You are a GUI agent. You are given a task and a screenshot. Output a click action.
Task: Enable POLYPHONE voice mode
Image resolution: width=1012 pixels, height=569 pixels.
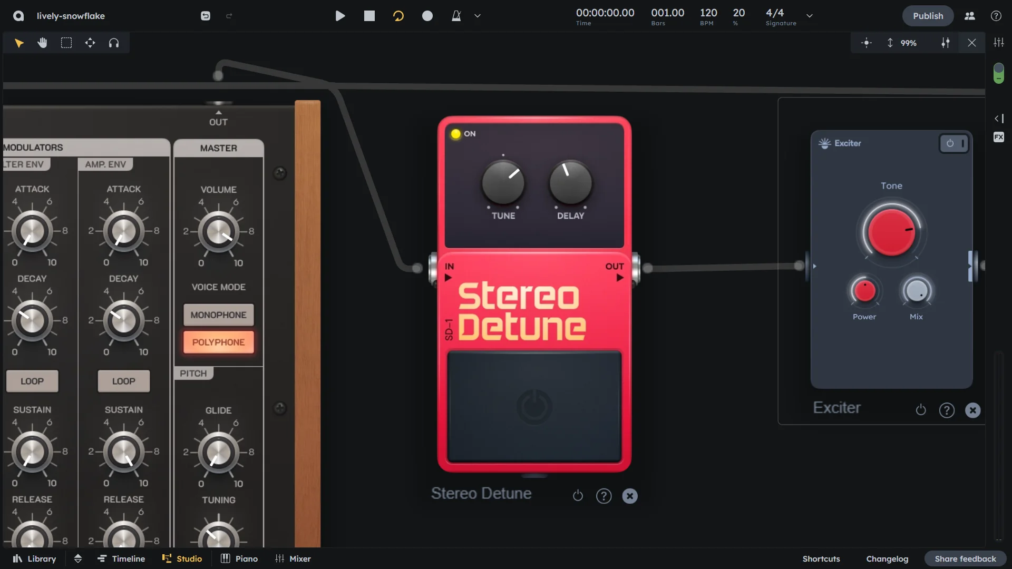tap(218, 341)
